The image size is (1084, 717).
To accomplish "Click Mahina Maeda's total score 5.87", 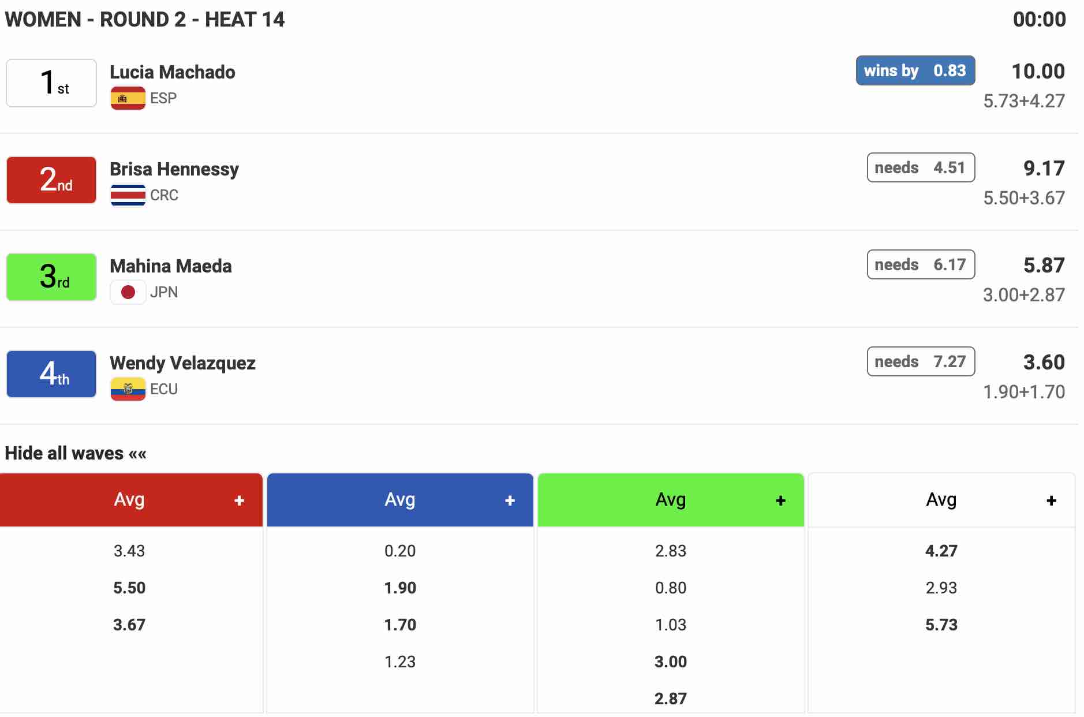I will [x=1044, y=266].
